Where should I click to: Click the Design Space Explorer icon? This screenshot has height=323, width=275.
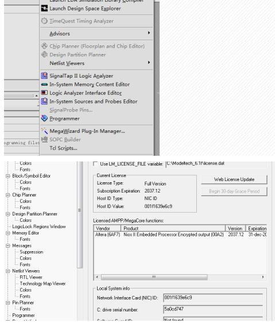point(44,9)
